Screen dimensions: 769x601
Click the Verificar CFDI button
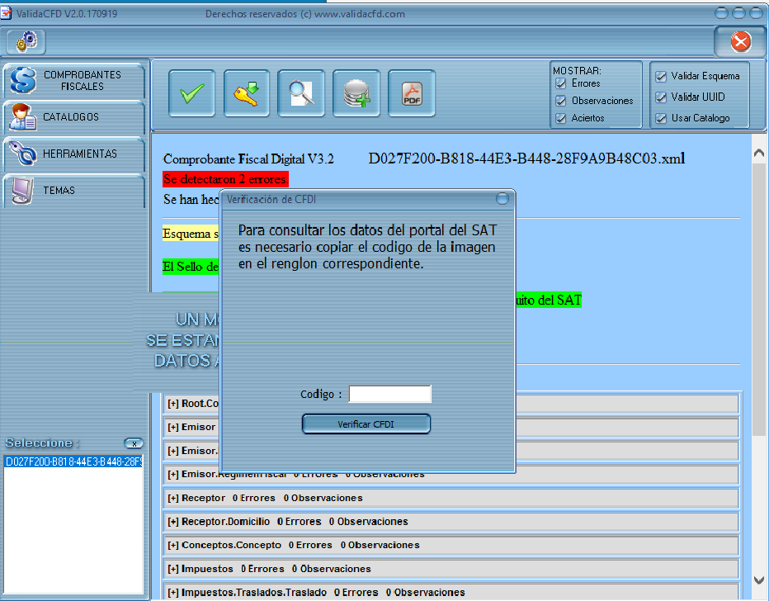(x=366, y=424)
